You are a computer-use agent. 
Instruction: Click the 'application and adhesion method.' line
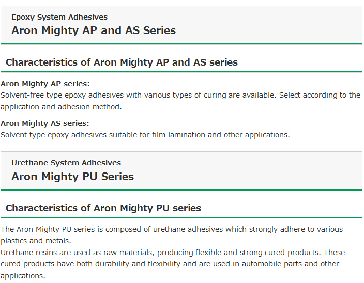61,107
